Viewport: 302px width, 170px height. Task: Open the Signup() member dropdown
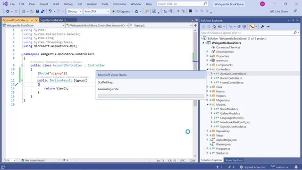click(x=160, y=25)
